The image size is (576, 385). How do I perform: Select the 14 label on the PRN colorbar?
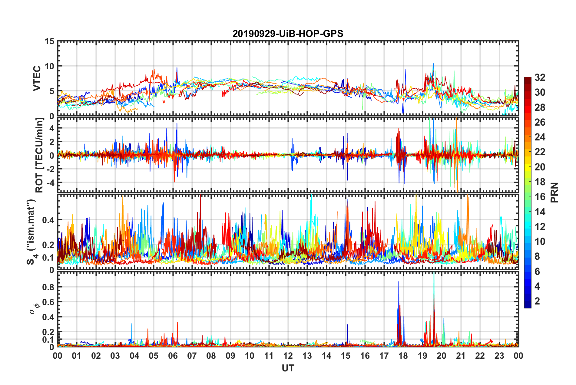[x=540, y=212]
